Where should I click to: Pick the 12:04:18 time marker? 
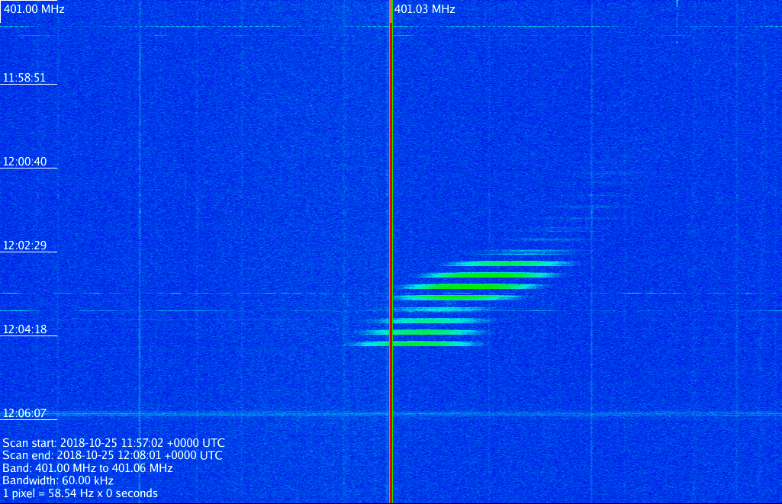click(x=25, y=329)
